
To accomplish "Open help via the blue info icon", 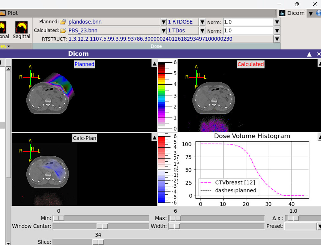I will (x=319, y=13).
